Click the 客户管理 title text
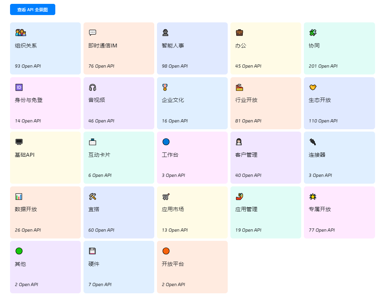This screenshot has width=387, height=301. 246,155
